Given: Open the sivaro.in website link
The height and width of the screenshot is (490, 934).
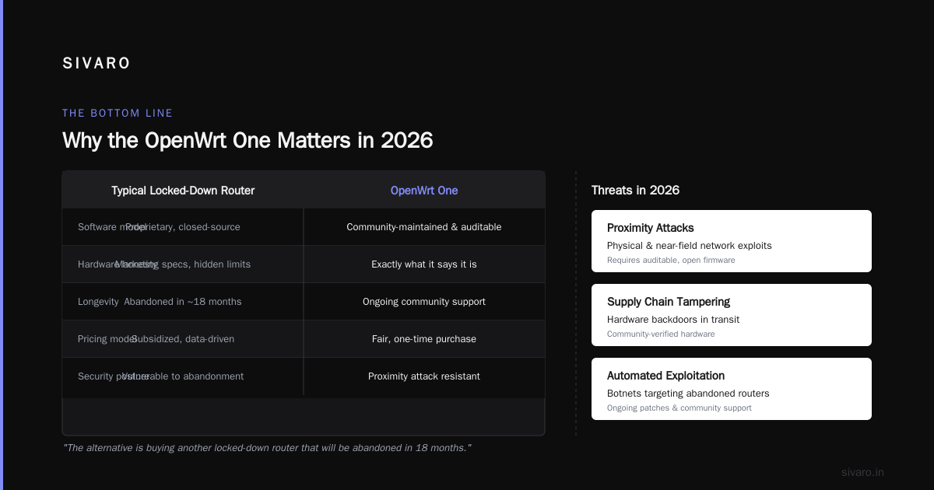Looking at the screenshot, I should point(862,472).
